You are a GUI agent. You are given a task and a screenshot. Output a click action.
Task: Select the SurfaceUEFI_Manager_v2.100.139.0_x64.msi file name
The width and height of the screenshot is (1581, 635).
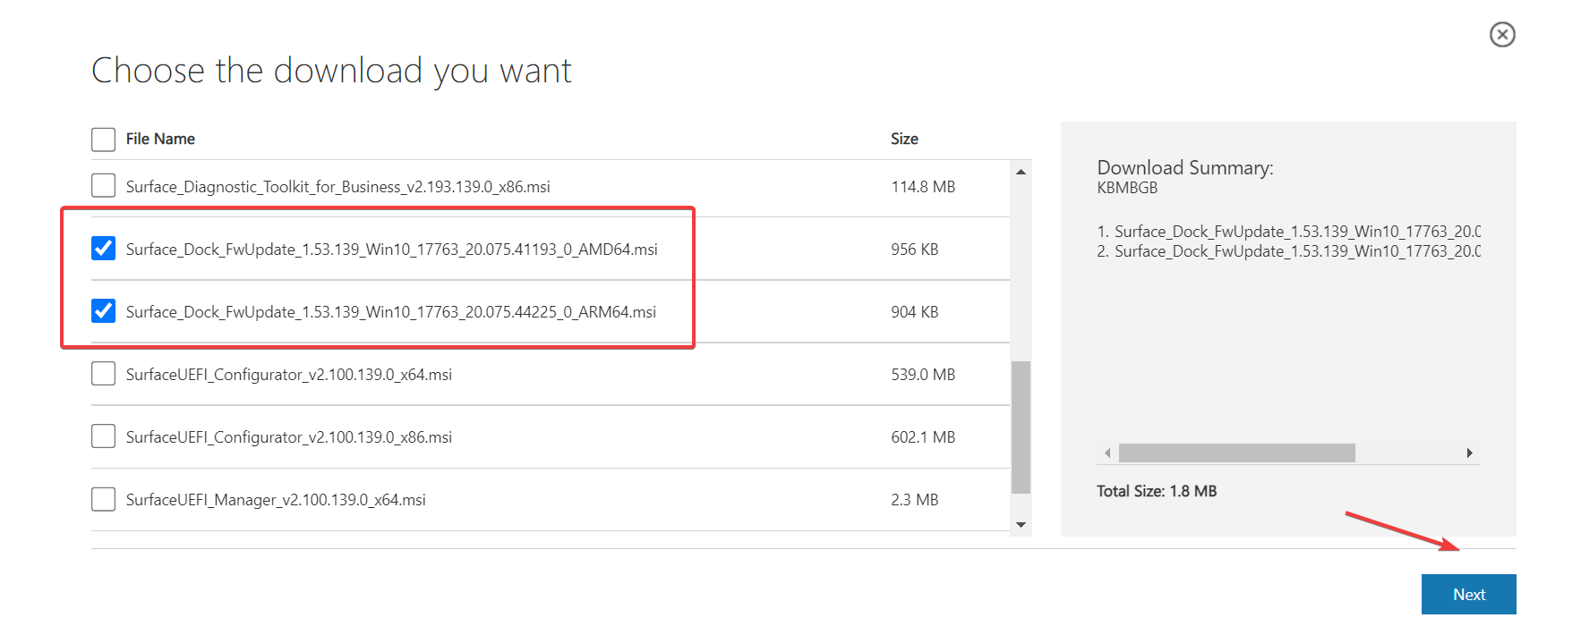click(x=276, y=500)
